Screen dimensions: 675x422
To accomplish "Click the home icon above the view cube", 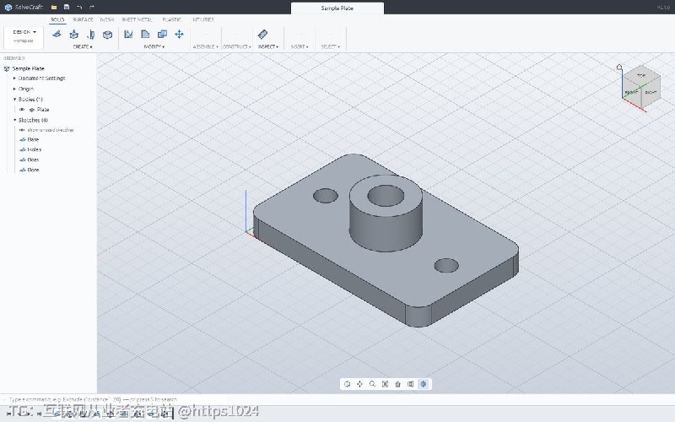I will [619, 68].
